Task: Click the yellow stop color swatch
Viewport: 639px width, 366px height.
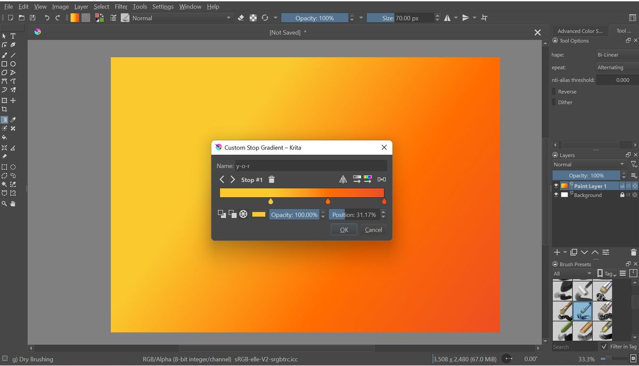Action: click(x=259, y=214)
